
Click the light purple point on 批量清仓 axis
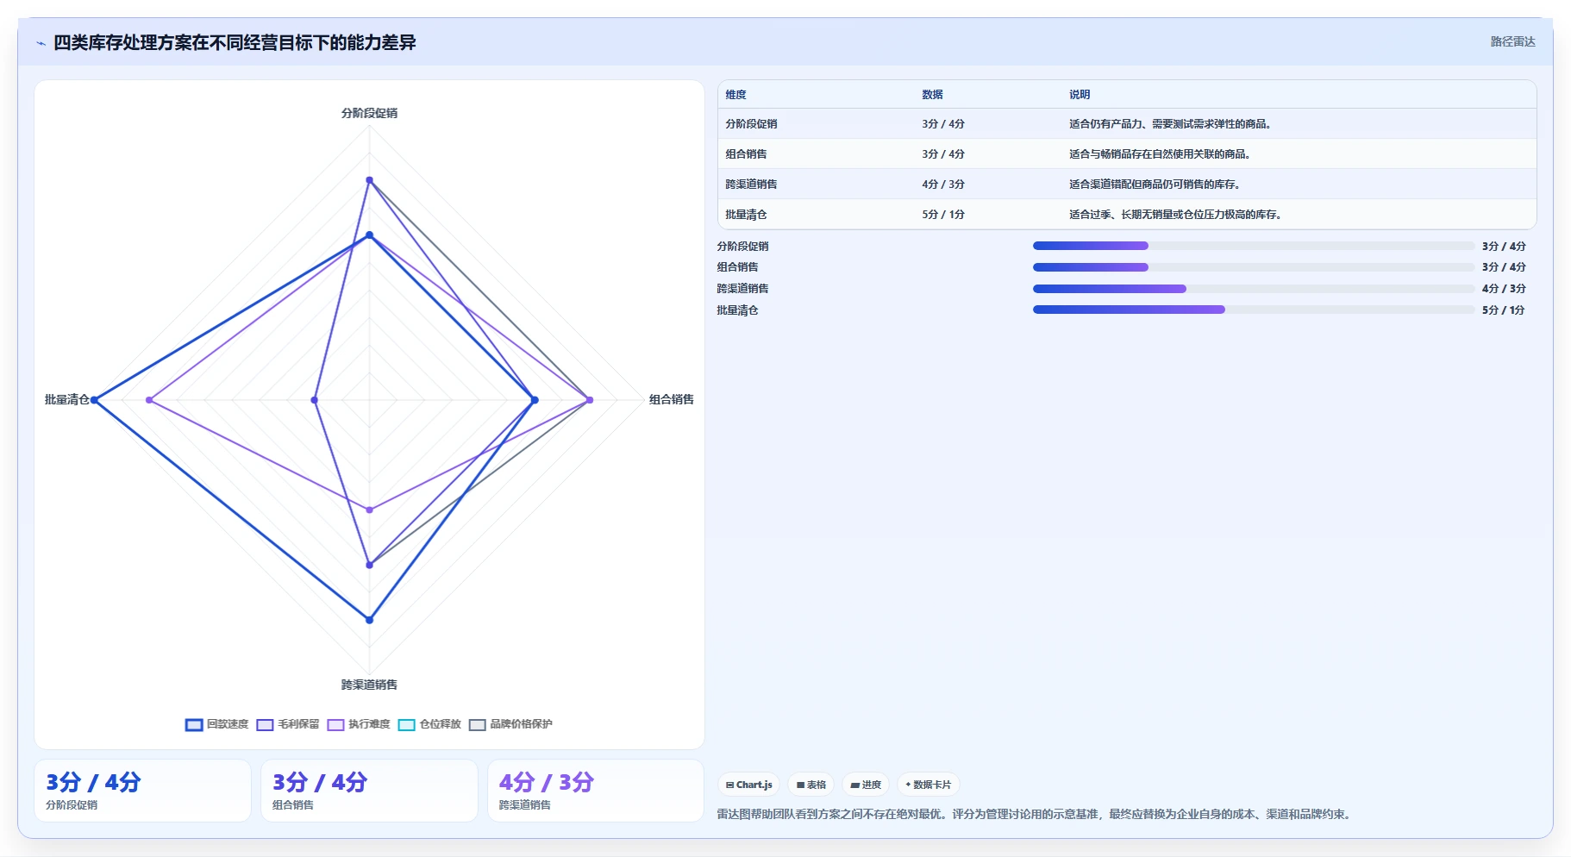(149, 400)
